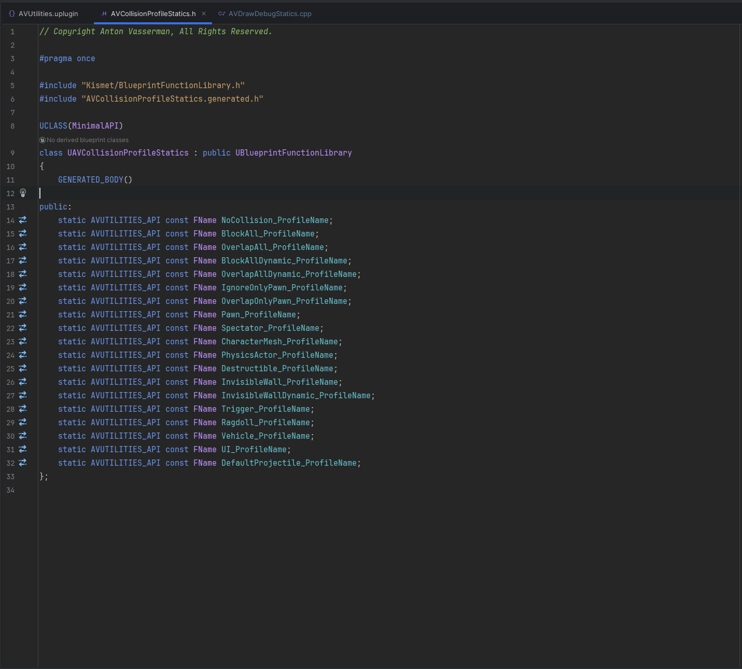
Task: Click the NoCollision_ProfileName identifier
Action: [x=275, y=220]
